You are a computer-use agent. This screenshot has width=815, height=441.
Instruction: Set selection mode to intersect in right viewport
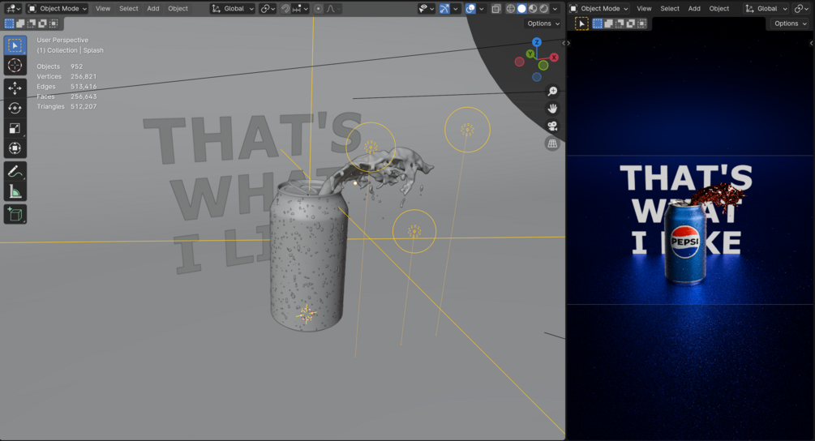(642, 24)
